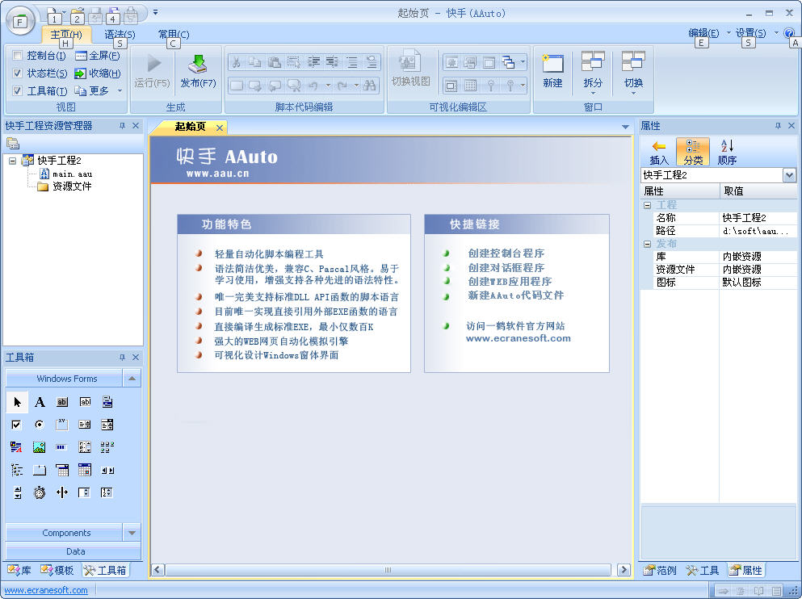The image size is (802, 599).
Task: Expand the Components toolbox section arrow
Action: pyautogui.click(x=132, y=533)
